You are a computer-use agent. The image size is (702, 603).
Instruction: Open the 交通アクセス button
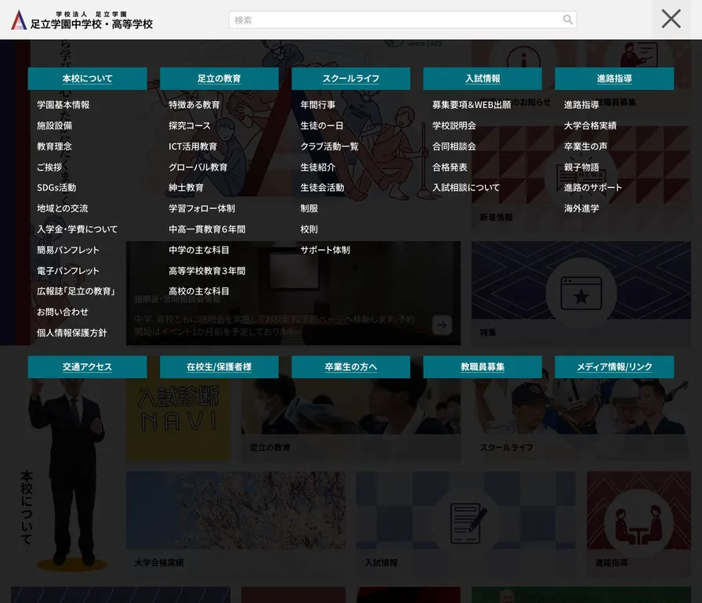(87, 366)
